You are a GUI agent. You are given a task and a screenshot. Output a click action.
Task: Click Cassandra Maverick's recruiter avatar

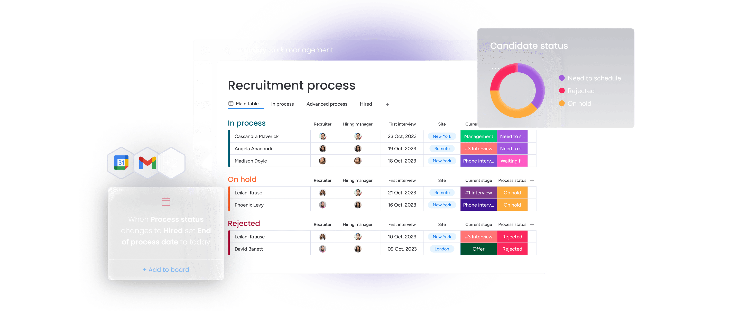(323, 136)
